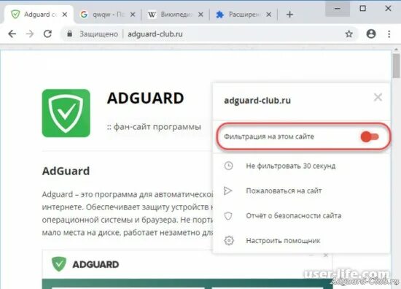Click the clock icon for the 30-second pause
The image size is (401, 289).
click(x=228, y=166)
